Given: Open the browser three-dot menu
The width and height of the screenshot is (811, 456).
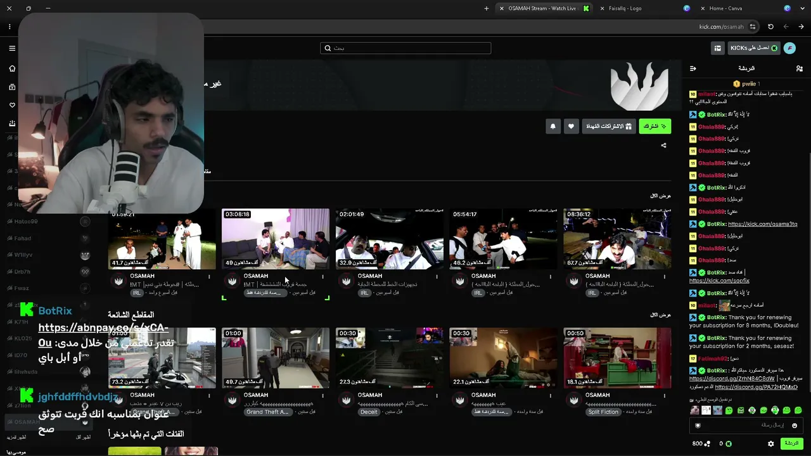Looking at the screenshot, I should click(10, 27).
